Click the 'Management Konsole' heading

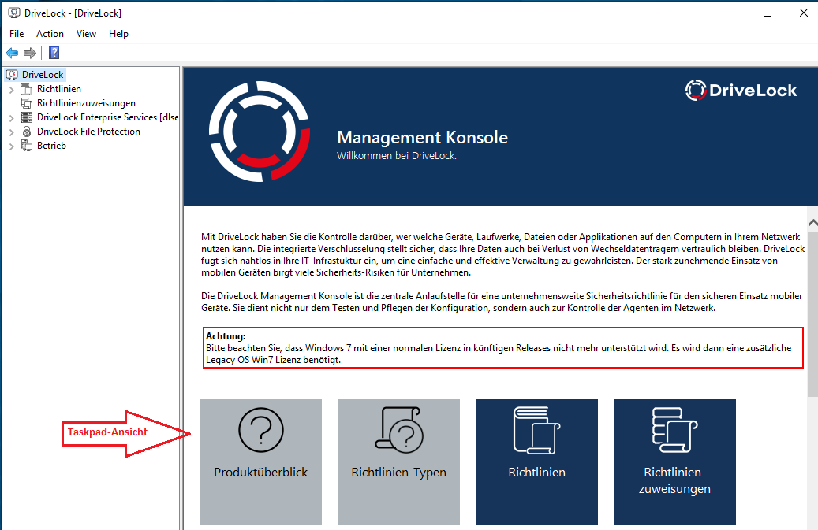click(422, 138)
